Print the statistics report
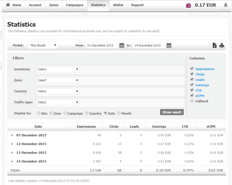The width and height of the screenshot is (232, 185). pos(222,46)
